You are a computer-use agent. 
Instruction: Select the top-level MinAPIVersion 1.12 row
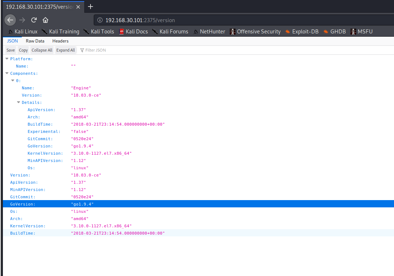tap(198, 190)
